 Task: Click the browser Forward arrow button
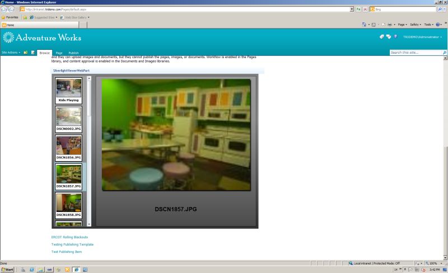[x=11, y=9]
